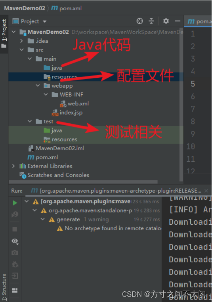The height and width of the screenshot is (302, 212).
Task: Switch to the pom.xml editor tab
Action: 199,21
